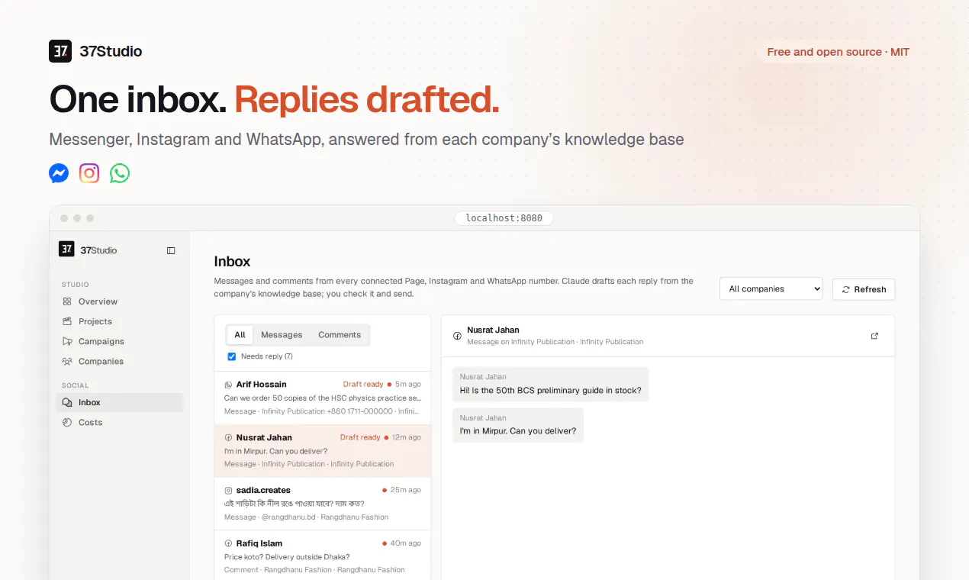Click the Overview grid icon in sidebar
The height and width of the screenshot is (580, 969).
(x=67, y=301)
